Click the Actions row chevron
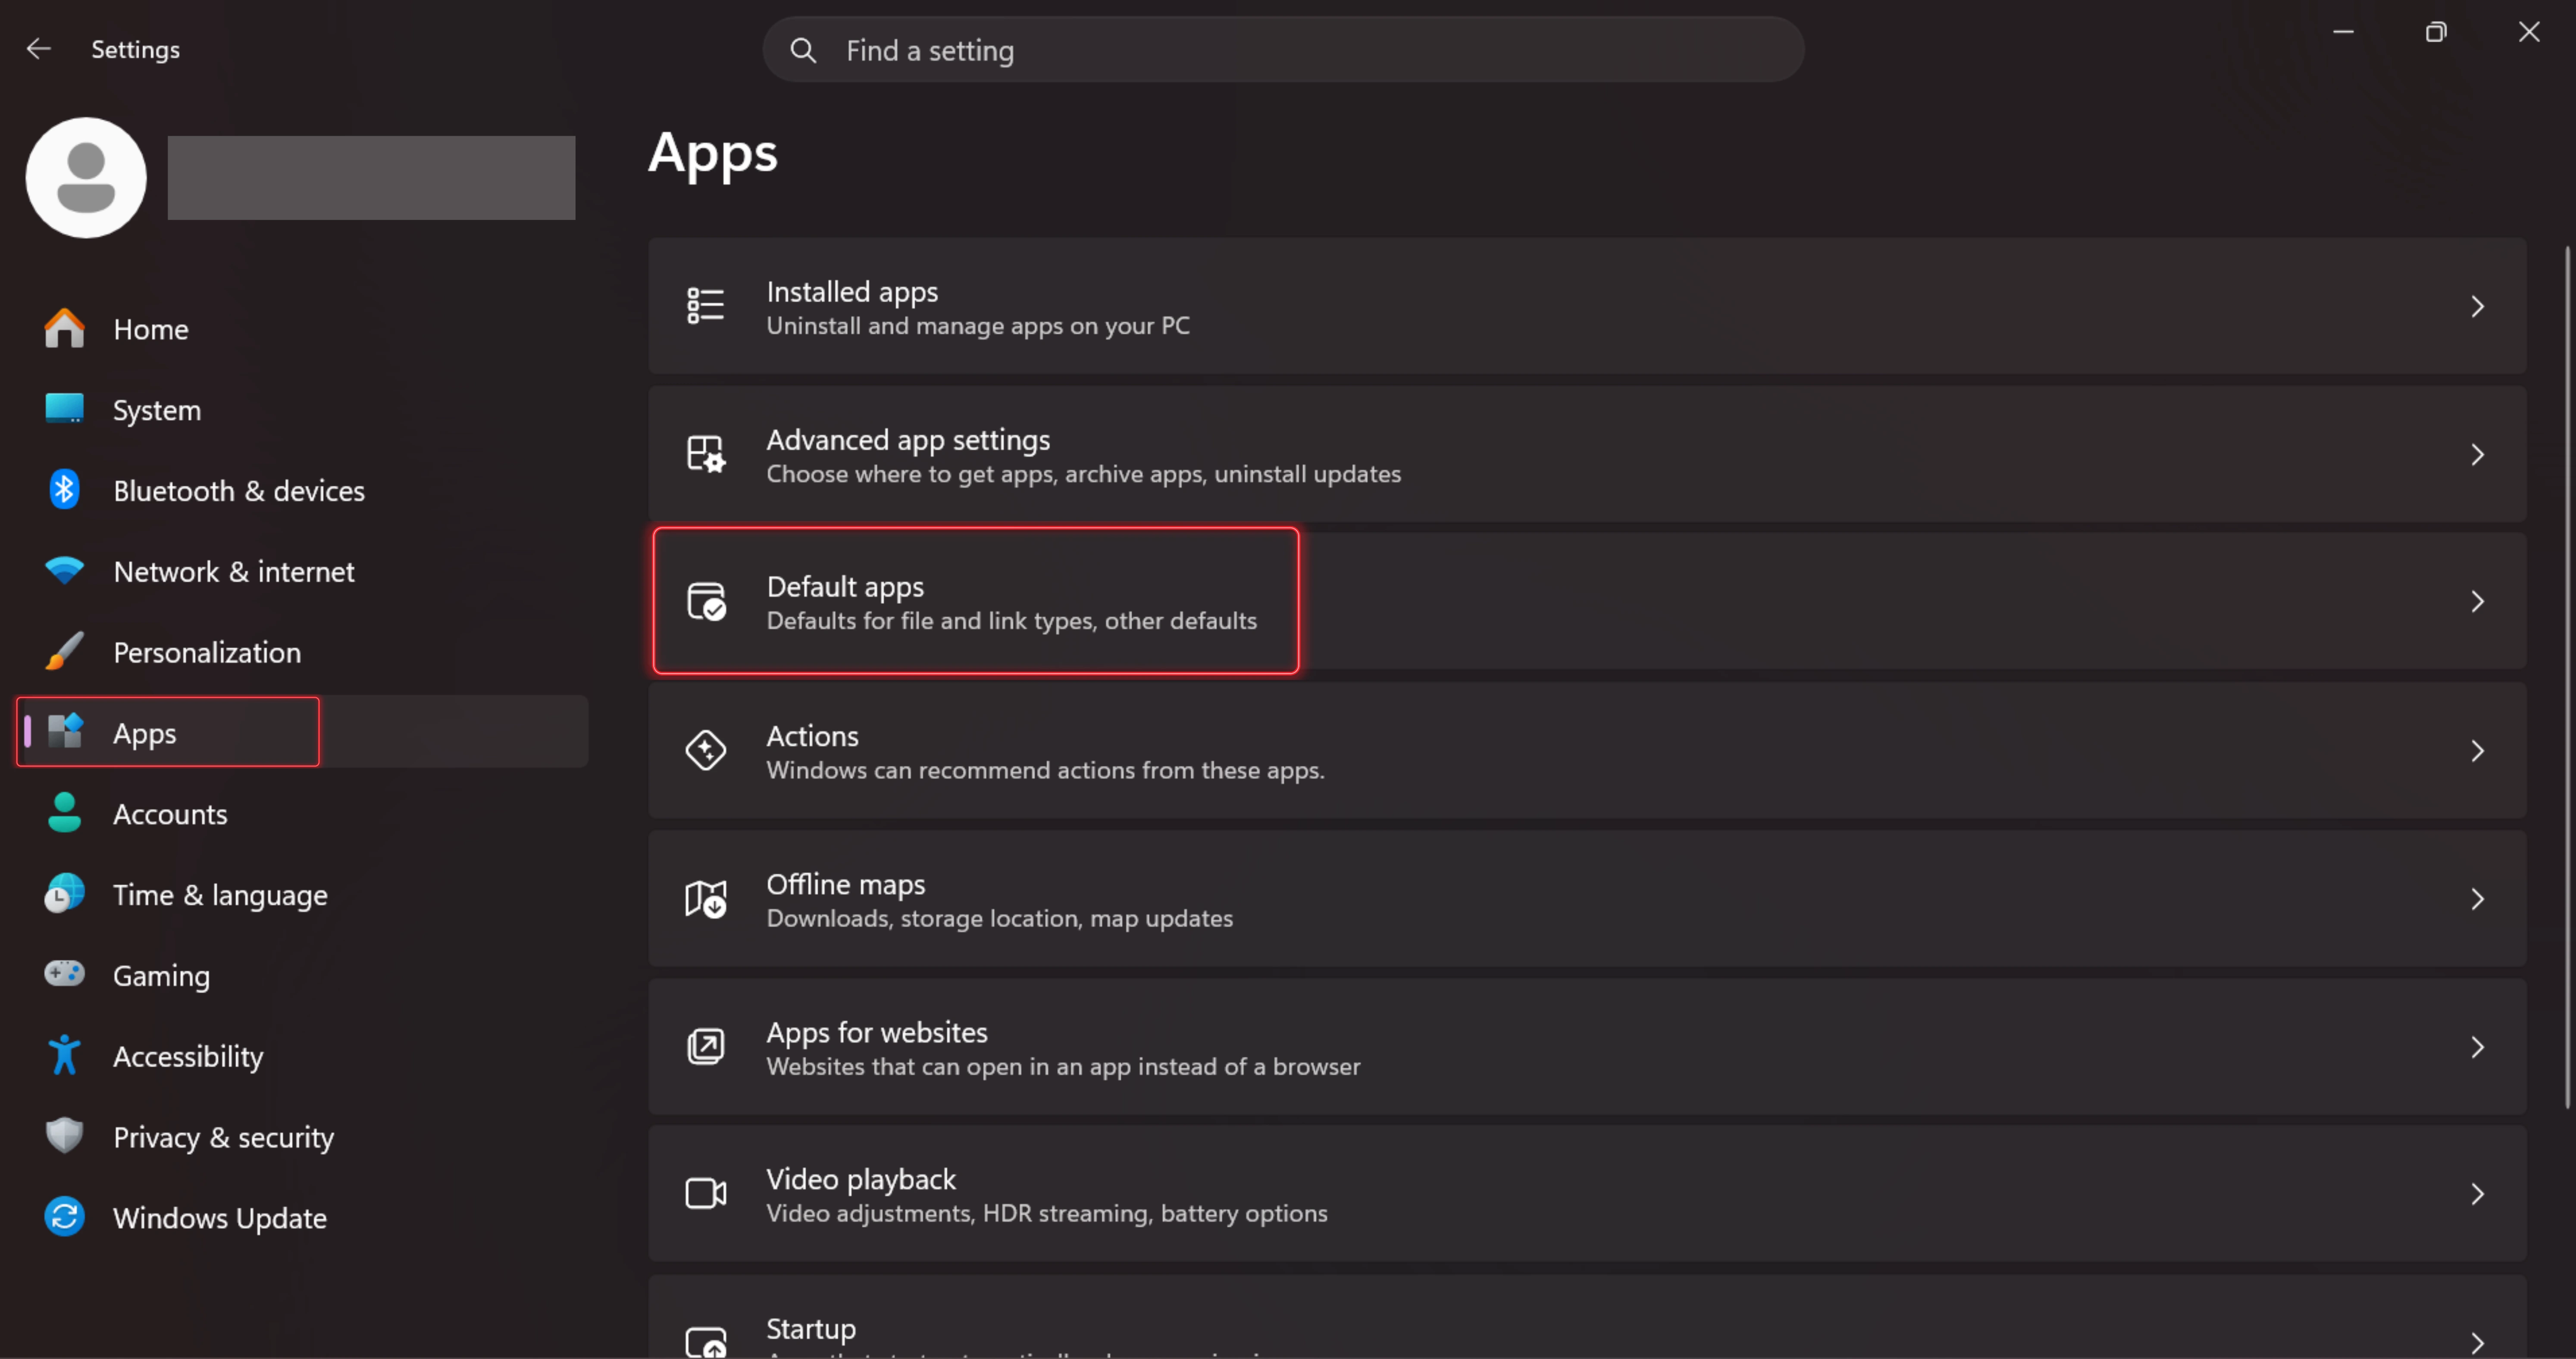 click(2478, 750)
